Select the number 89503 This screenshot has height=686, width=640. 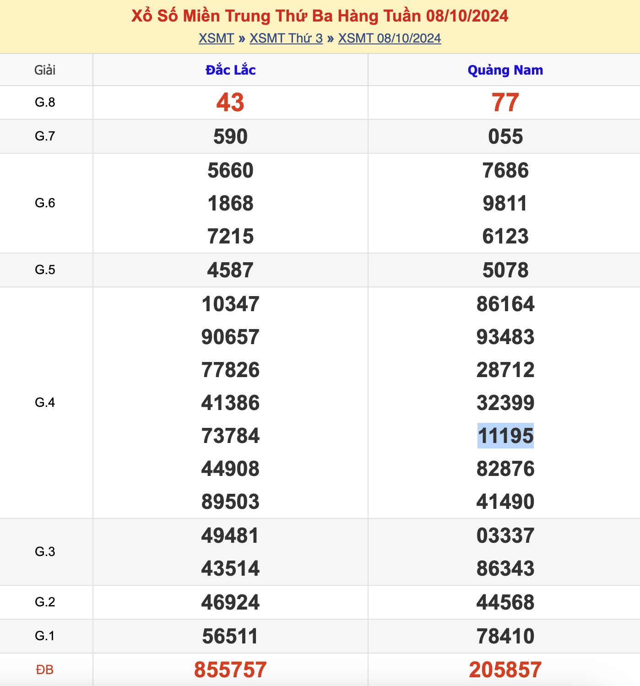click(x=230, y=502)
